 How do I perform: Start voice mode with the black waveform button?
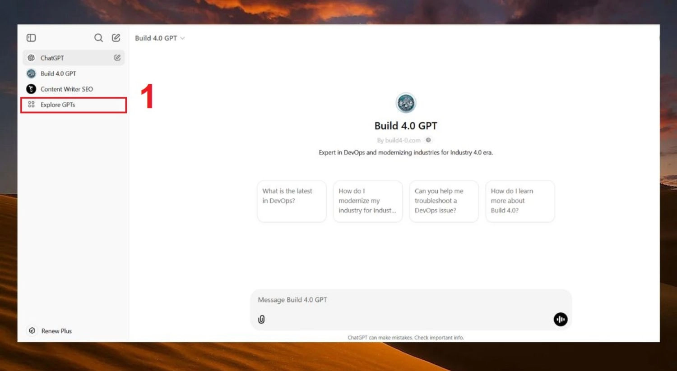coord(561,319)
